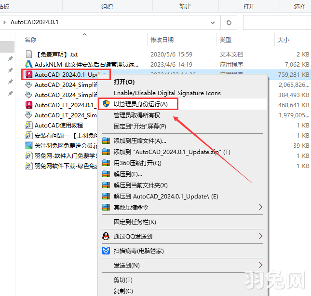Click the archive icon next to 解压到当前文件夹(X)
The width and height of the screenshot is (311, 296).
pos(106,185)
